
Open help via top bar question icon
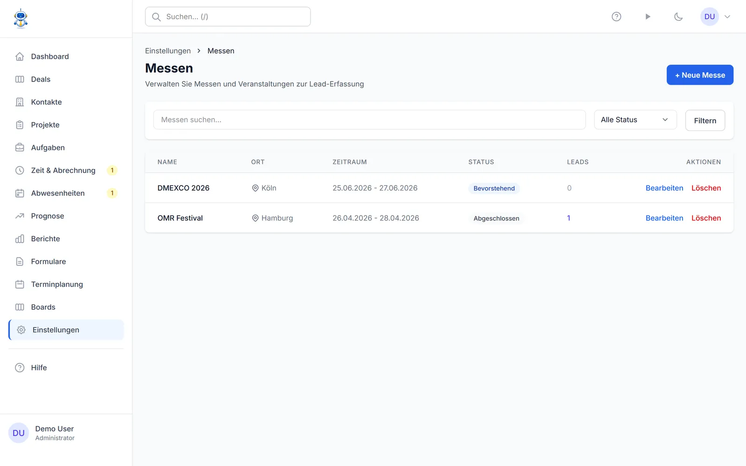pos(616,17)
